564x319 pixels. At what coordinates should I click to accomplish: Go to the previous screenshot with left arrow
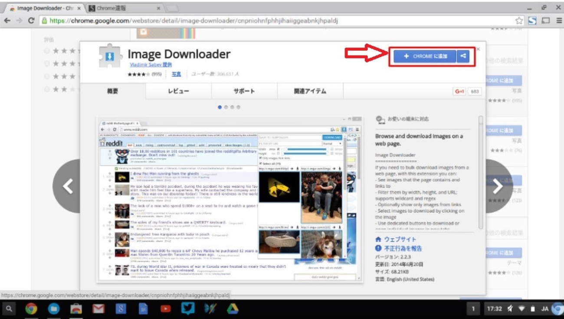[x=68, y=186]
